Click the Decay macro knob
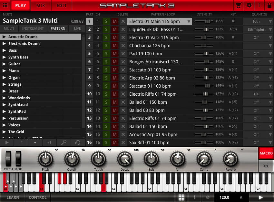Image resolution: width=274 pixels, height=202 pixels. coord(125,159)
